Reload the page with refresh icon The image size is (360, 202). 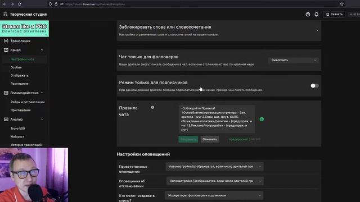click(x=20, y=4)
